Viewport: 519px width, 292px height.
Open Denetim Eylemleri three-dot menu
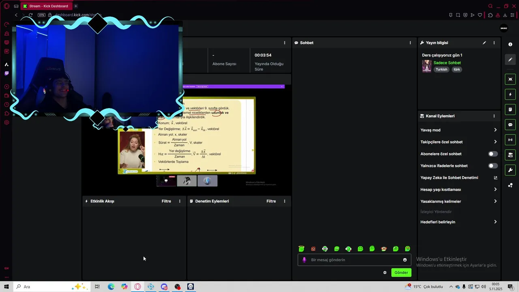click(x=284, y=201)
